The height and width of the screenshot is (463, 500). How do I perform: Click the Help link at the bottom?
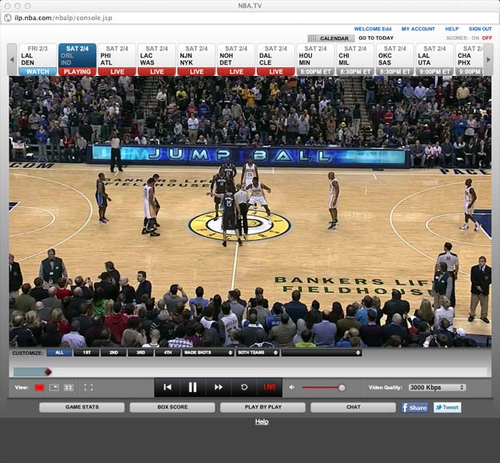(262, 422)
